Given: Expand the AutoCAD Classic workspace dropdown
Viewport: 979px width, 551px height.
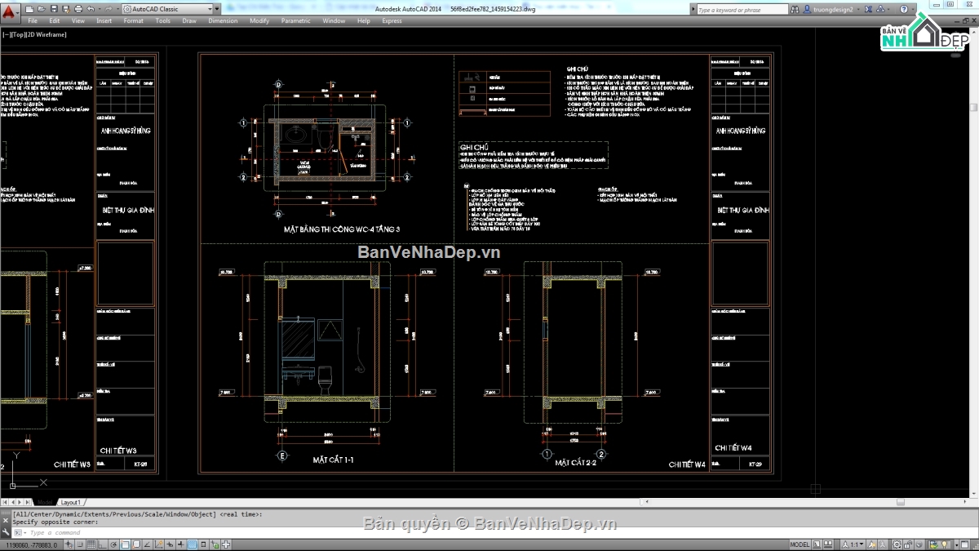Looking at the screenshot, I should 210,9.
